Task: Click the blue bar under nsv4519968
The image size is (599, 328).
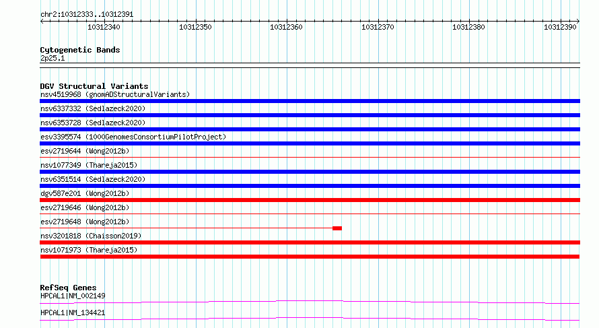Action: click(310, 101)
